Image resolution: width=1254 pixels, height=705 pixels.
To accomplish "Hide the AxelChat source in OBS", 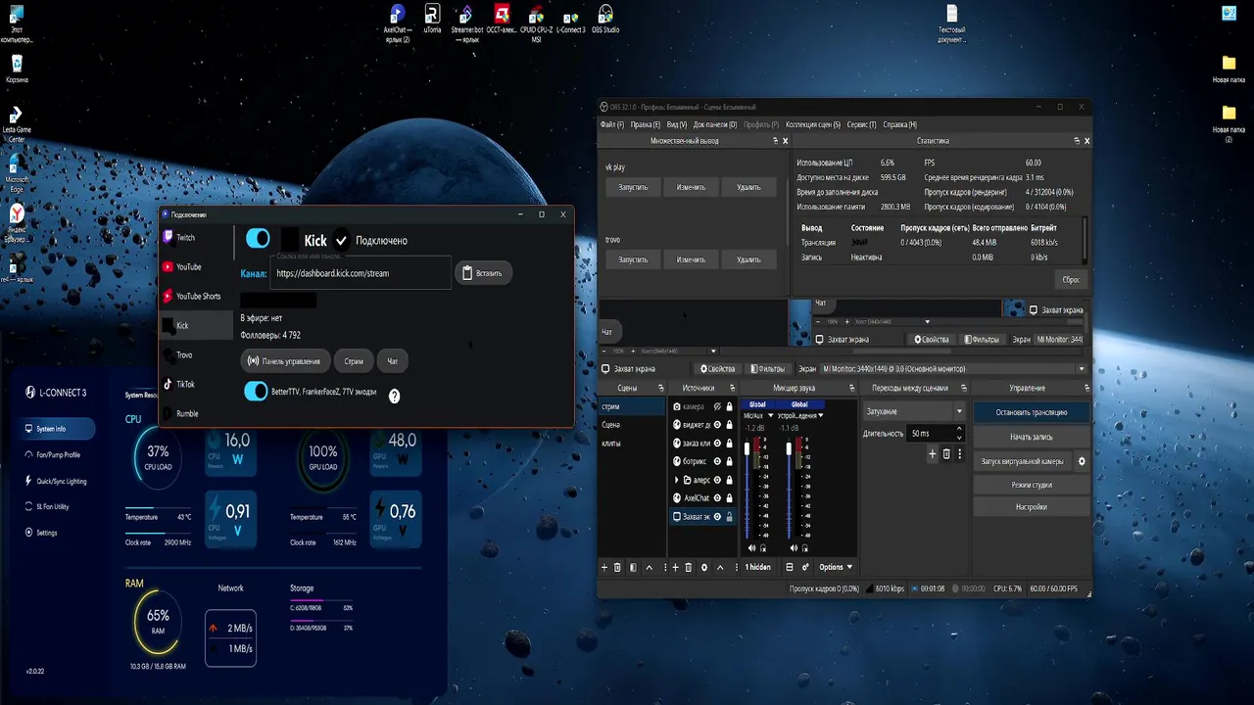I will [x=717, y=498].
